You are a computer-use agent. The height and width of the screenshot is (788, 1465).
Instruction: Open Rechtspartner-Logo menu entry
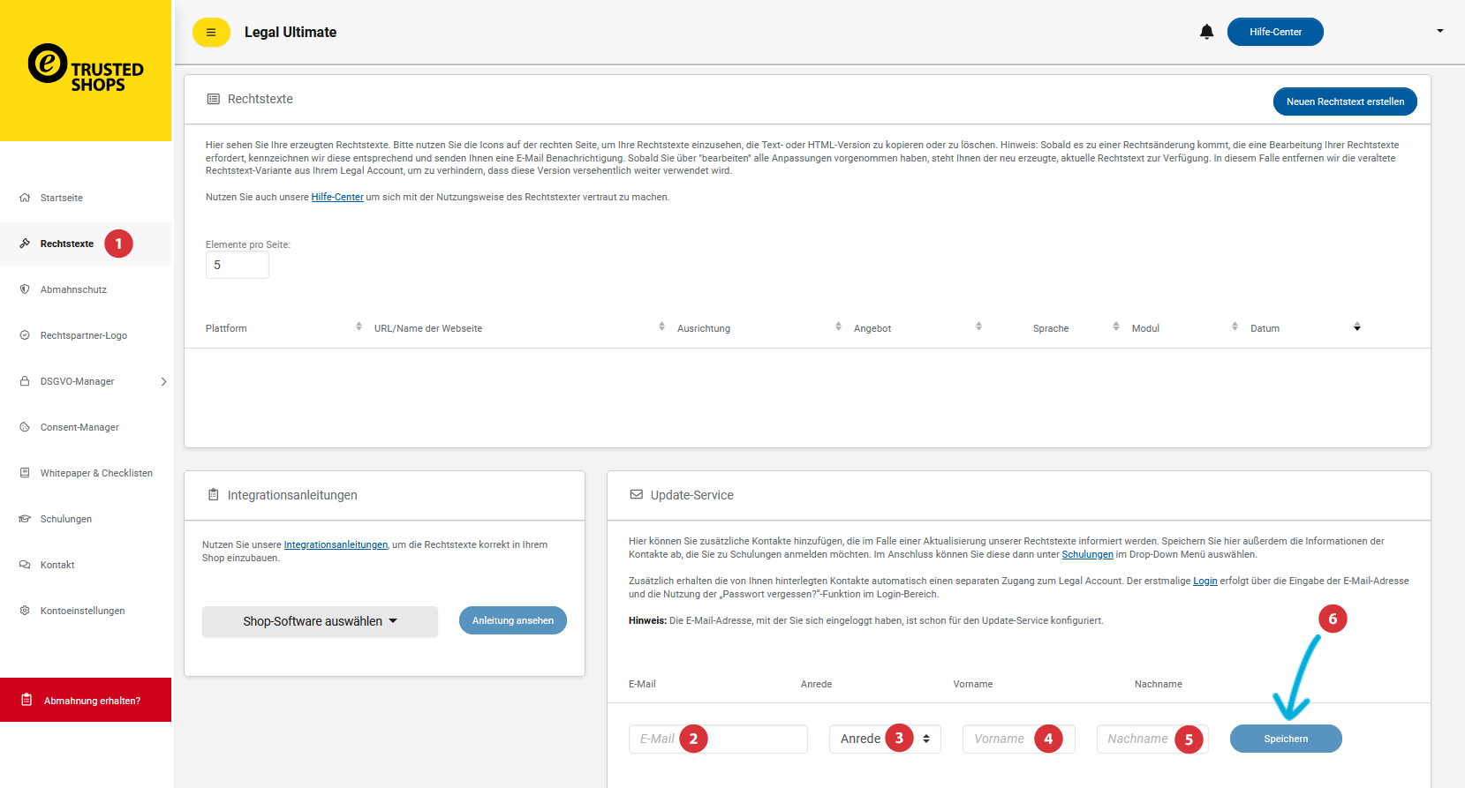coord(86,335)
